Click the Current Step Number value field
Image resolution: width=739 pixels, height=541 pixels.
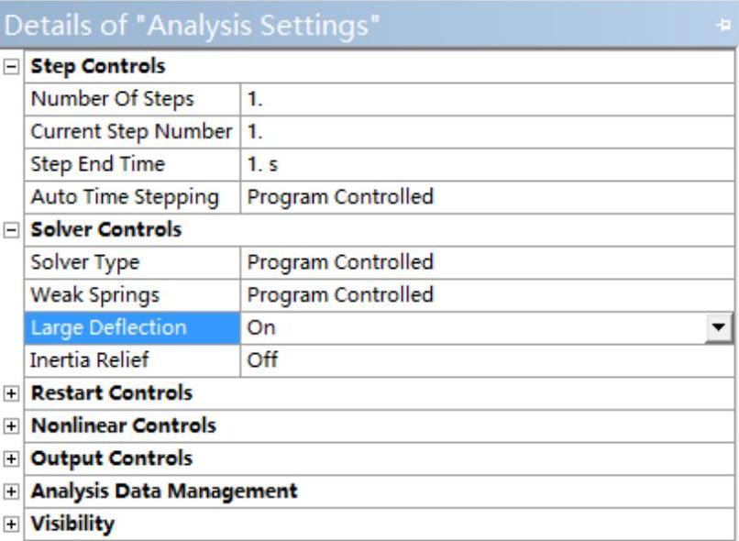[486, 132]
